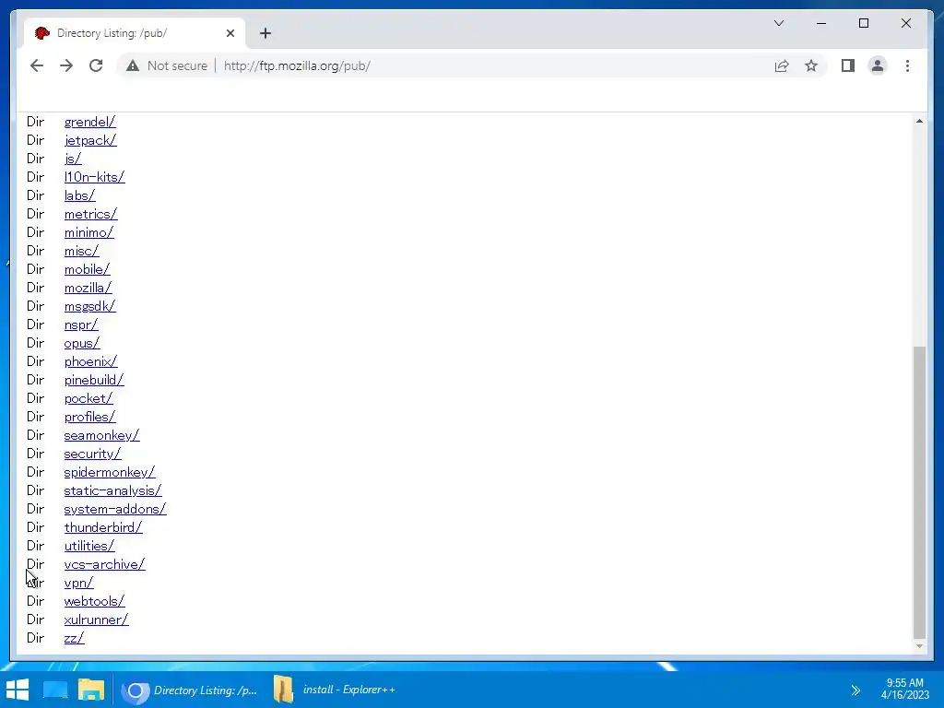Expand the tab search dropdown chevron
The width and height of the screenshot is (944, 708).
tap(778, 23)
